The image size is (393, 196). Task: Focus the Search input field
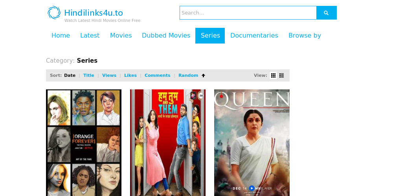[248, 13]
